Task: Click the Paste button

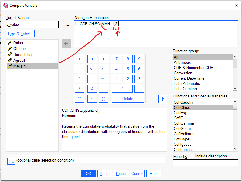Action: (104, 173)
